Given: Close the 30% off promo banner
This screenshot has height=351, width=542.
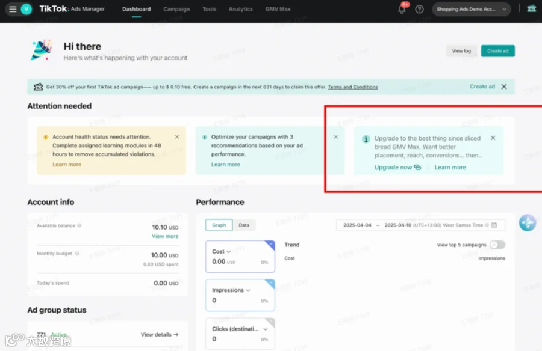Looking at the screenshot, I should [x=504, y=87].
